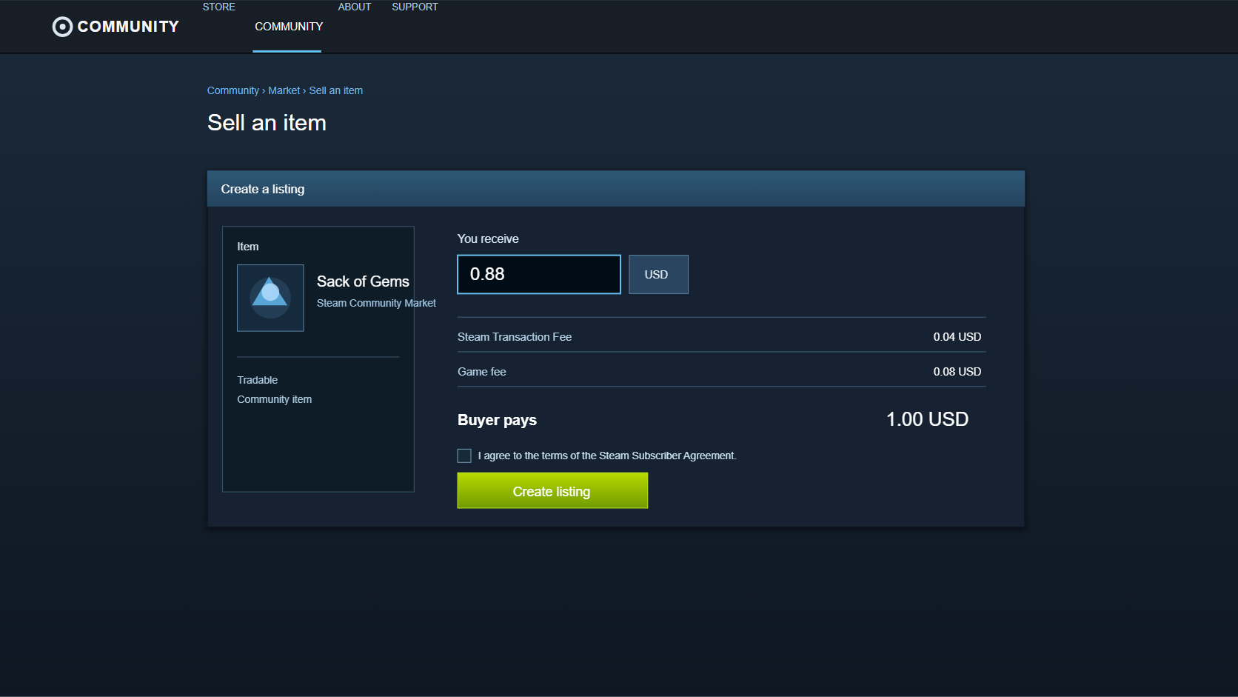Click the 1.00 USD buyer pays total
Screen dimensions: 1238x697
(x=928, y=419)
